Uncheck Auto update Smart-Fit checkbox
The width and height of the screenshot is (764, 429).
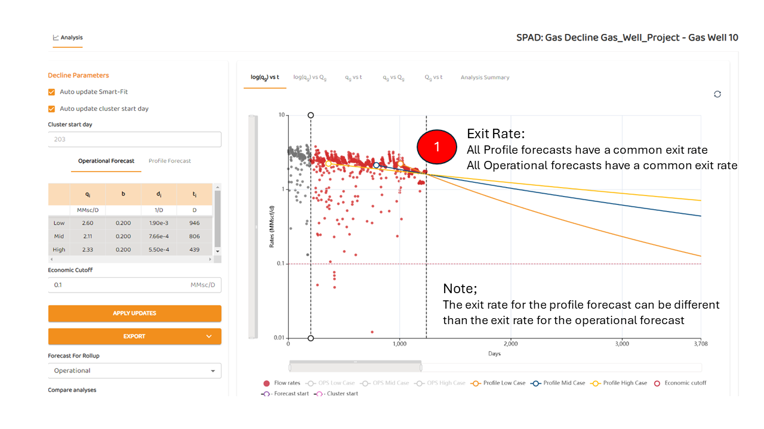point(52,92)
